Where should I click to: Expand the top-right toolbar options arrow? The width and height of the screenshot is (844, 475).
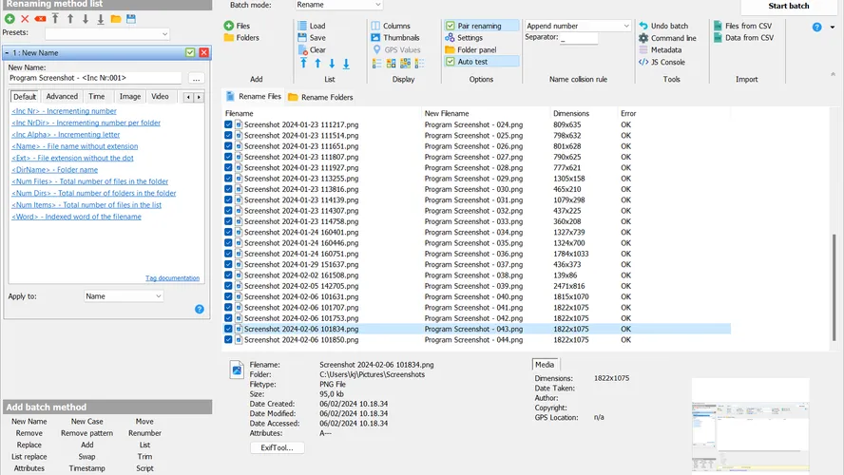pos(833,27)
